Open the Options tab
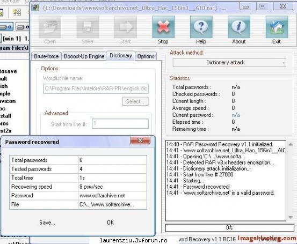Viewport: 297px width, 244px height. [146, 56]
